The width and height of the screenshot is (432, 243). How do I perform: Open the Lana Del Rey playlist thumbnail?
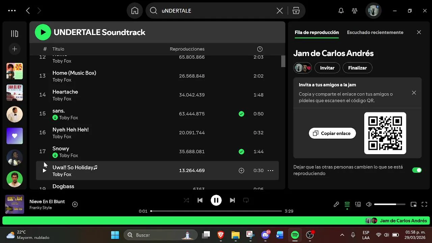[15, 93]
